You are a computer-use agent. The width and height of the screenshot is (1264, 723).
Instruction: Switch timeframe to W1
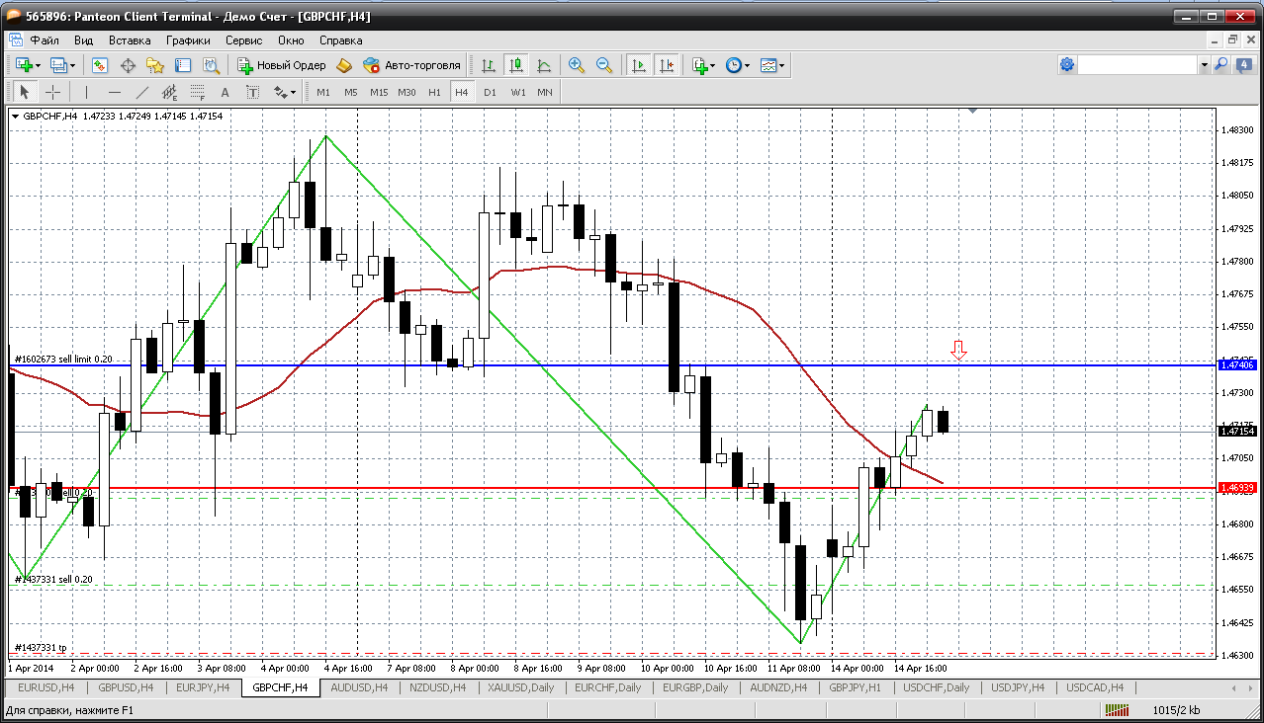click(x=518, y=92)
